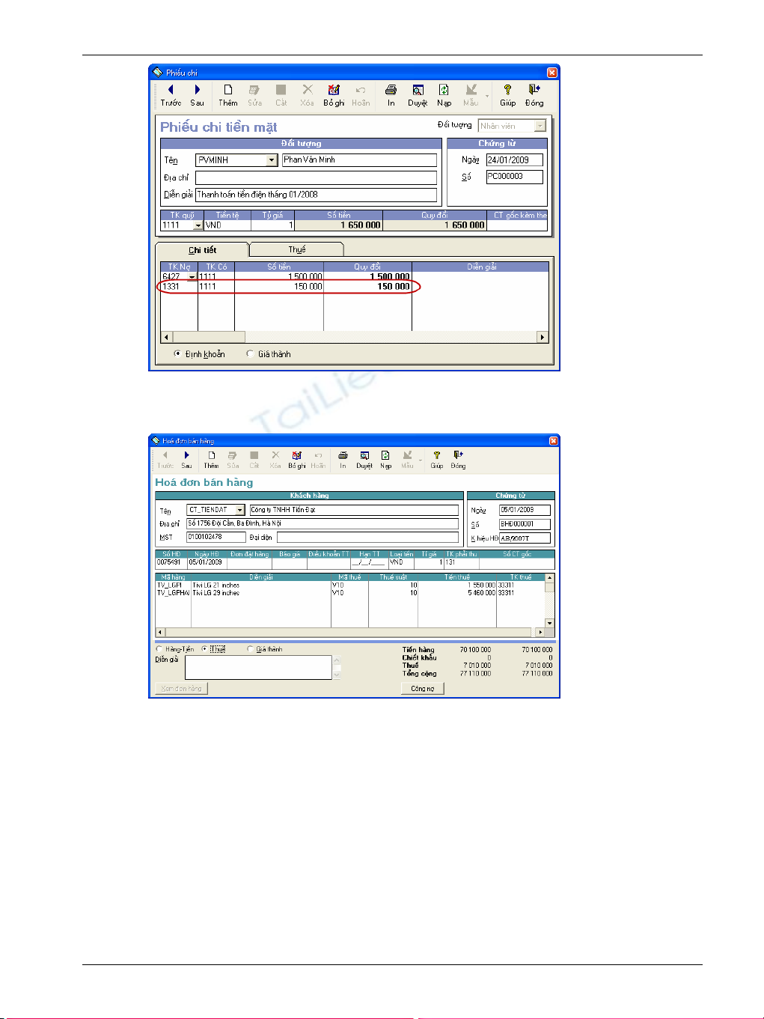The width and height of the screenshot is (764, 1019).
Task: Click Đóng in Hoá đơn bán hàng toolbar
Action: [x=458, y=459]
